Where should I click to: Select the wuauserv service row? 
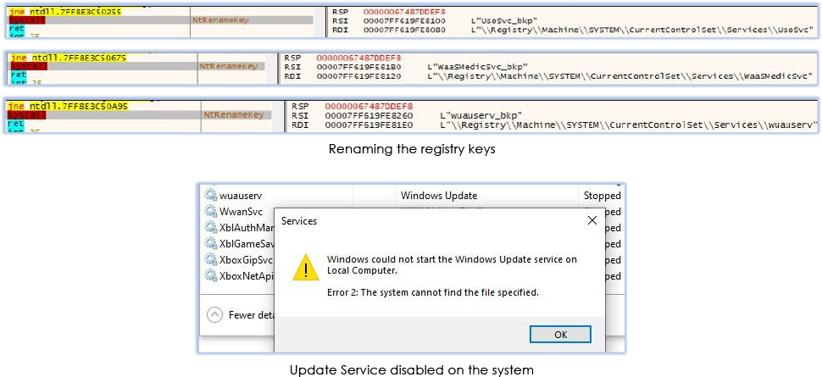point(413,196)
